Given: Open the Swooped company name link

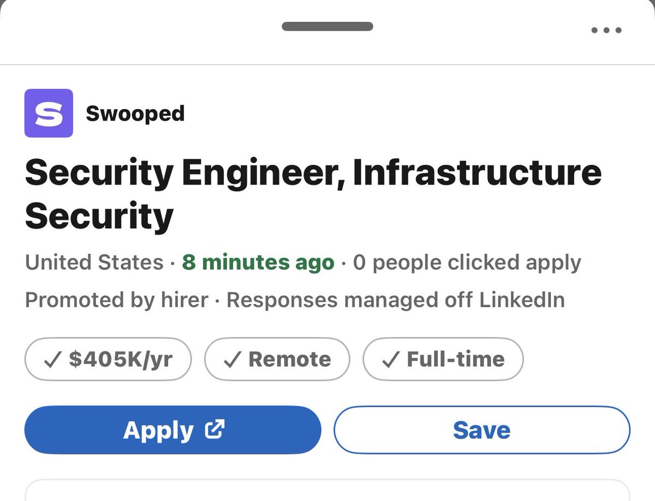Looking at the screenshot, I should pyautogui.click(x=135, y=114).
